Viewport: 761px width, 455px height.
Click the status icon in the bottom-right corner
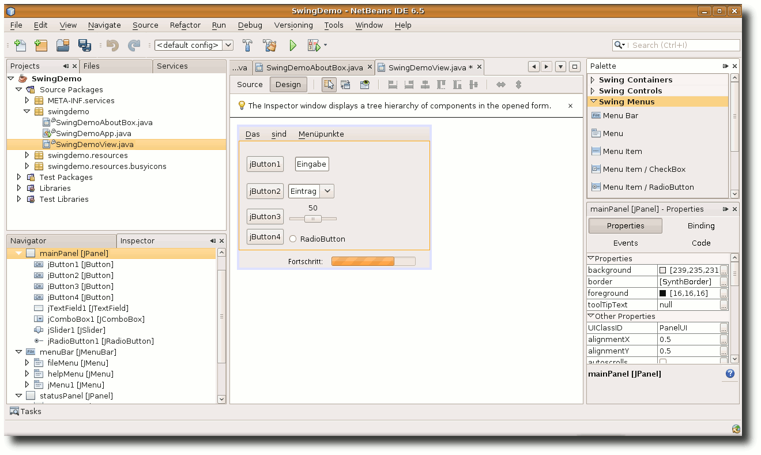736,428
